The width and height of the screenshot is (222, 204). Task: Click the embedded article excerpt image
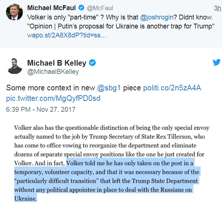pyautogui.click(x=112, y=163)
